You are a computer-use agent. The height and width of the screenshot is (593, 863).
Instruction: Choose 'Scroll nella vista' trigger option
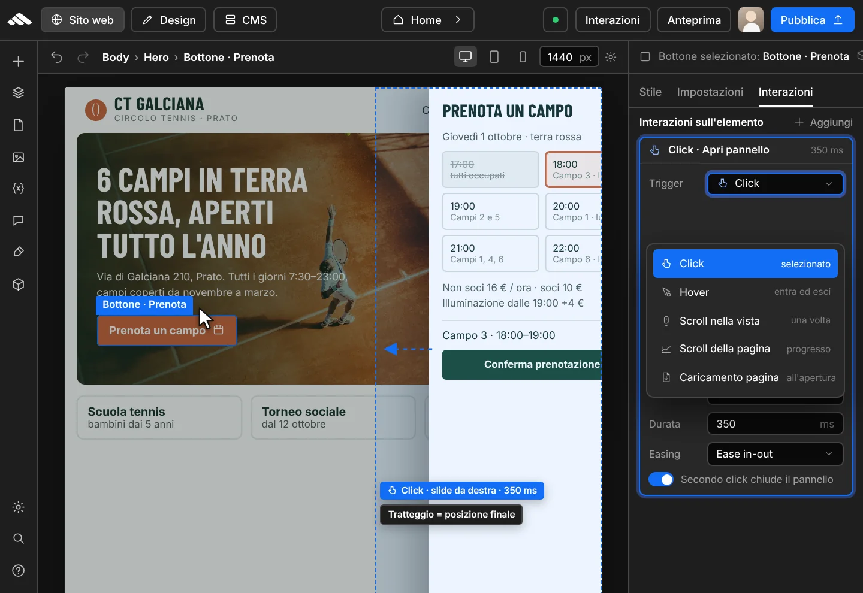point(746,321)
